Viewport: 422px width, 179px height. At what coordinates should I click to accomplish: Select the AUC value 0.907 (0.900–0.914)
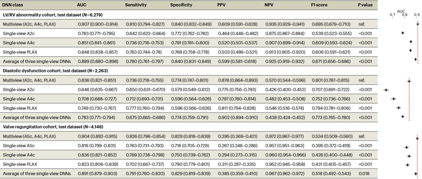[98, 24]
